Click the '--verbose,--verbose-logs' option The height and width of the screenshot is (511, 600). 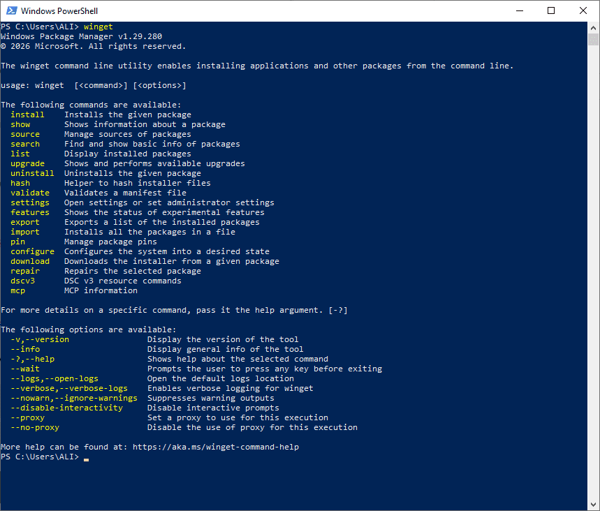[x=69, y=388]
